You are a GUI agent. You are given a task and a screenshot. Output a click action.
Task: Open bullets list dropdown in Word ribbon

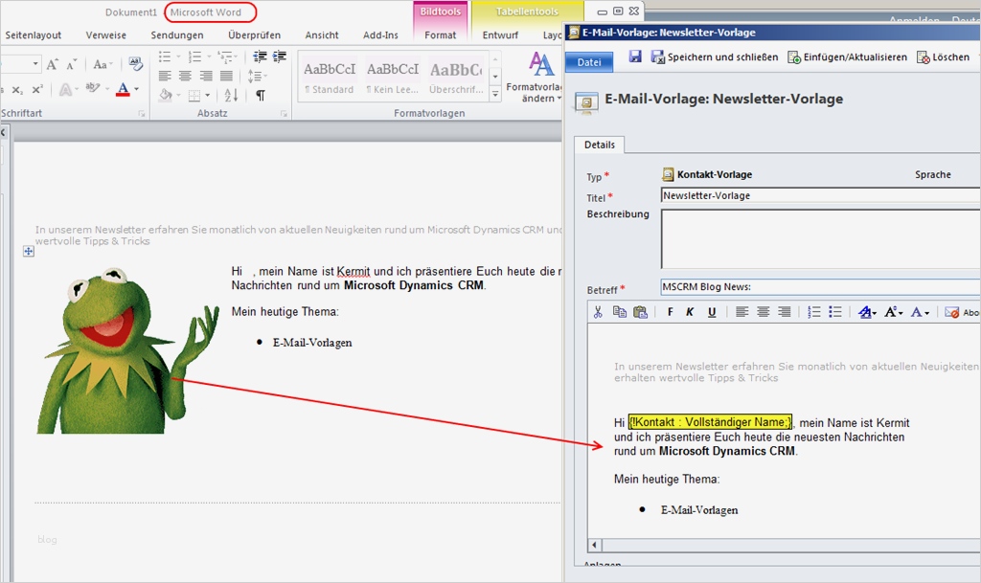coord(177,56)
